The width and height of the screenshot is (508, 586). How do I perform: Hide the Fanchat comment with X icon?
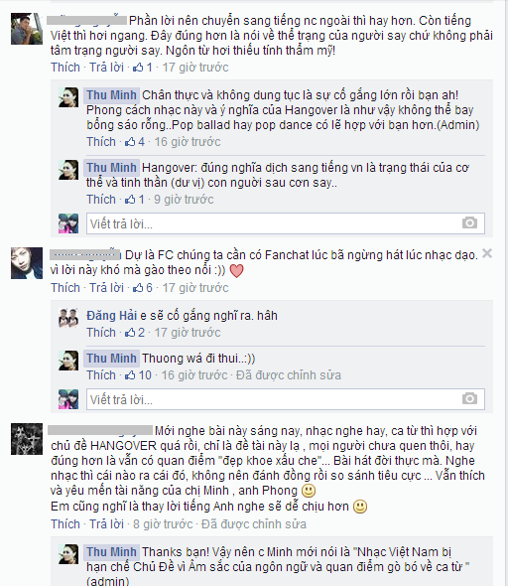pos(487,253)
